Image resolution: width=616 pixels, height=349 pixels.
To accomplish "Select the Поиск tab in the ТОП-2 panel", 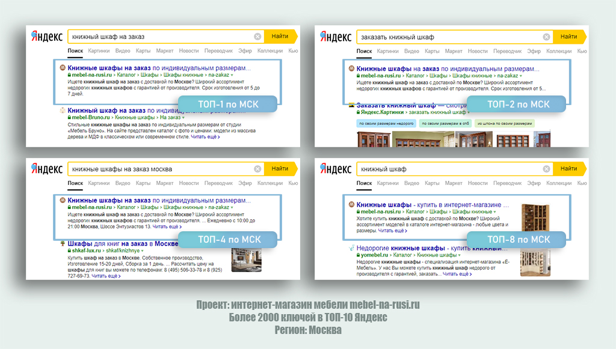I will click(364, 51).
